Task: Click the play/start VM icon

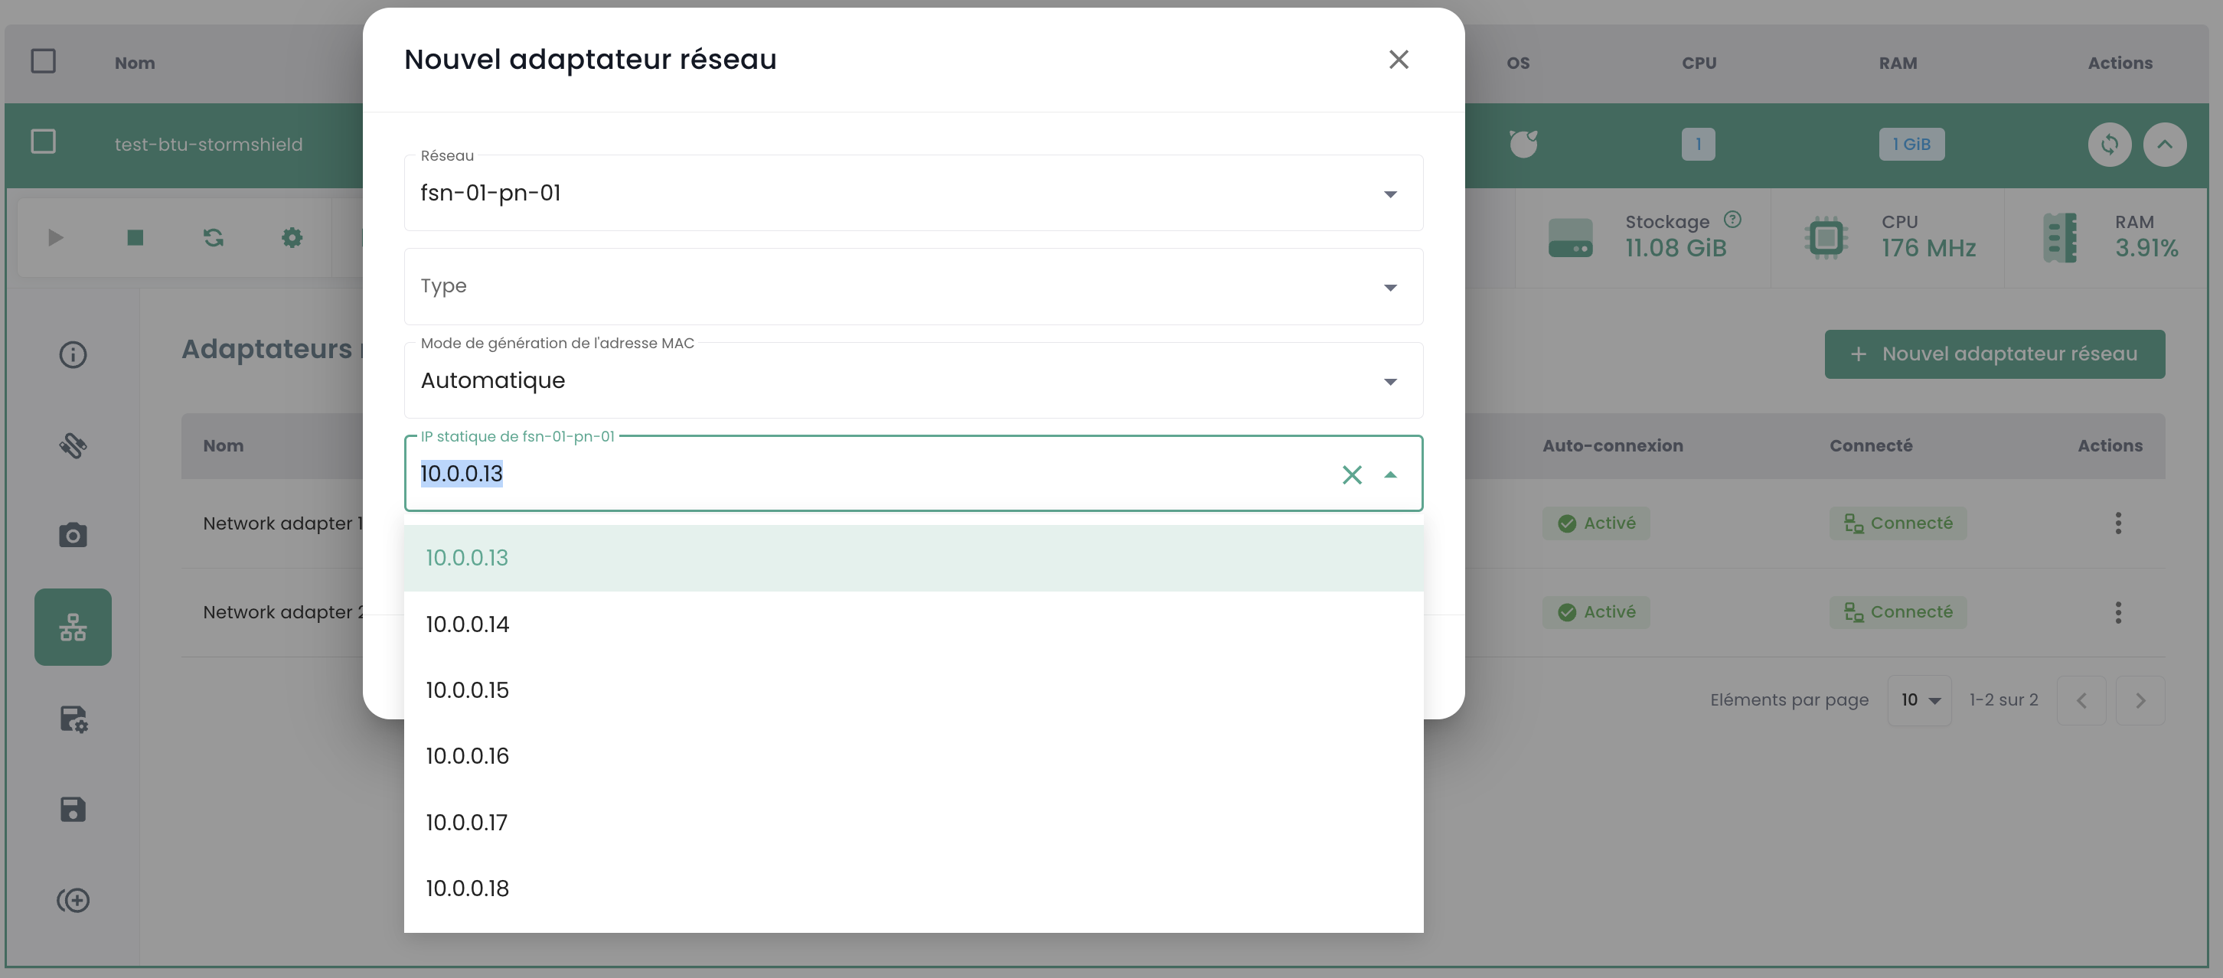Action: point(55,237)
